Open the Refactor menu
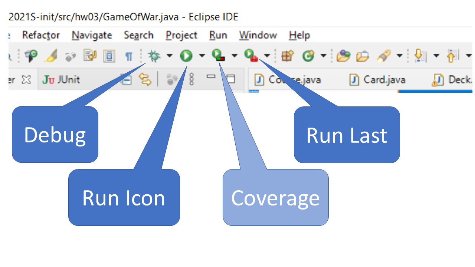 pos(41,35)
